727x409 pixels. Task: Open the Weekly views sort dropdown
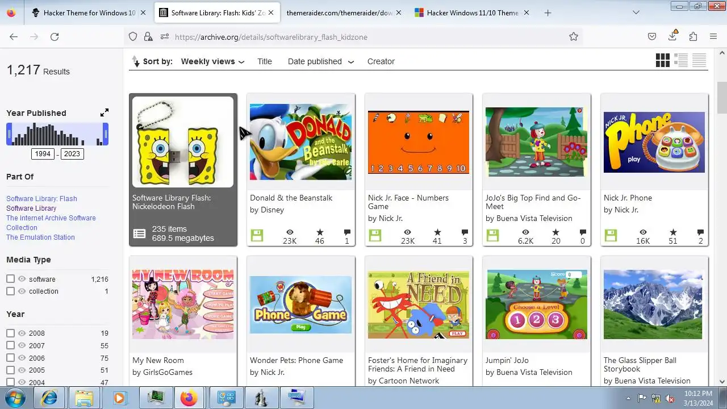[x=212, y=61]
